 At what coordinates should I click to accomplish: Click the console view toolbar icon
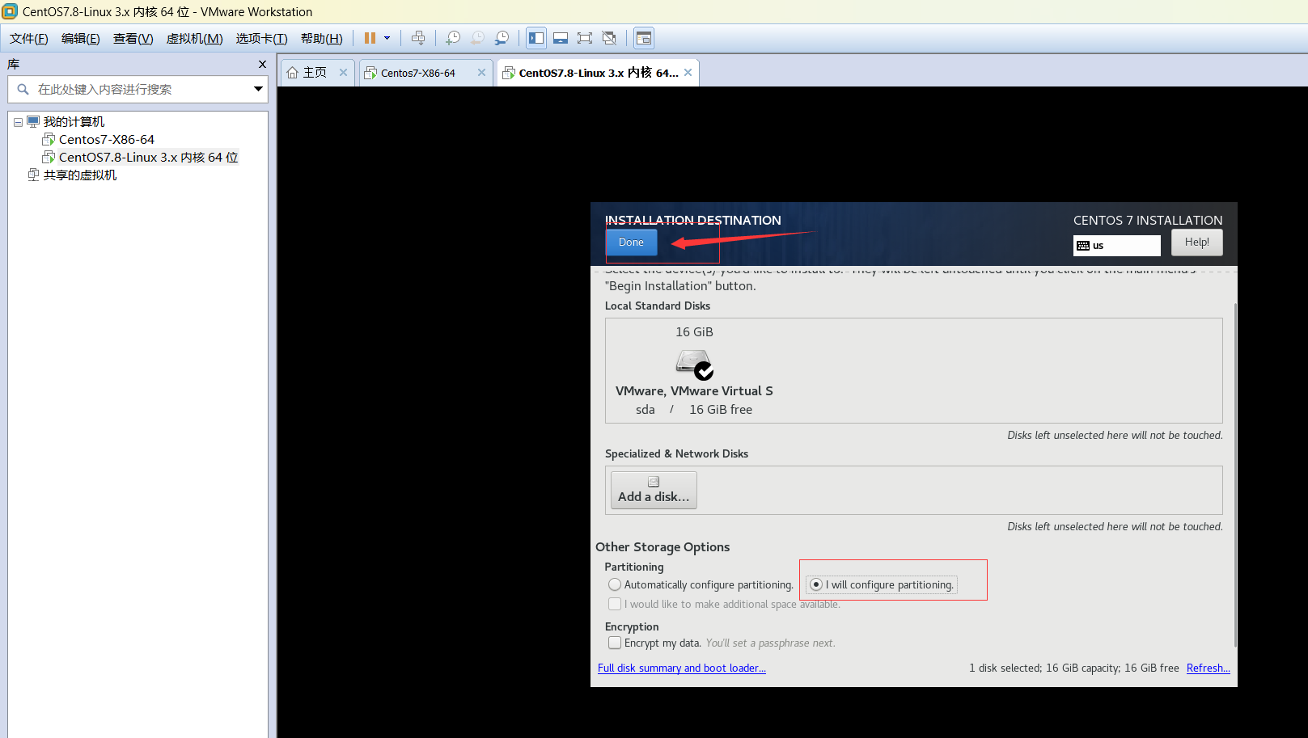point(644,38)
